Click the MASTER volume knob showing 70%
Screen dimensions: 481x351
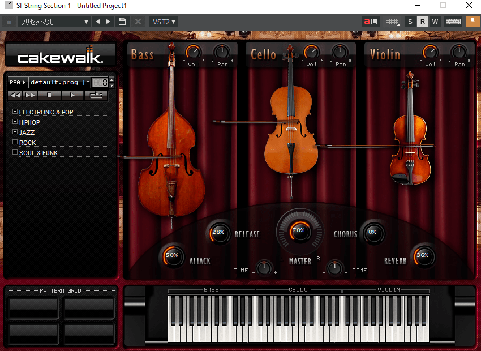click(x=300, y=232)
